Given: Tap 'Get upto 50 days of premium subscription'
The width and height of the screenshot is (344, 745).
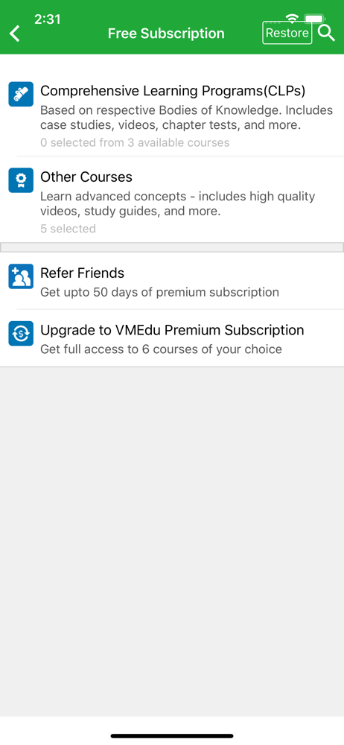Looking at the screenshot, I should click(x=159, y=292).
